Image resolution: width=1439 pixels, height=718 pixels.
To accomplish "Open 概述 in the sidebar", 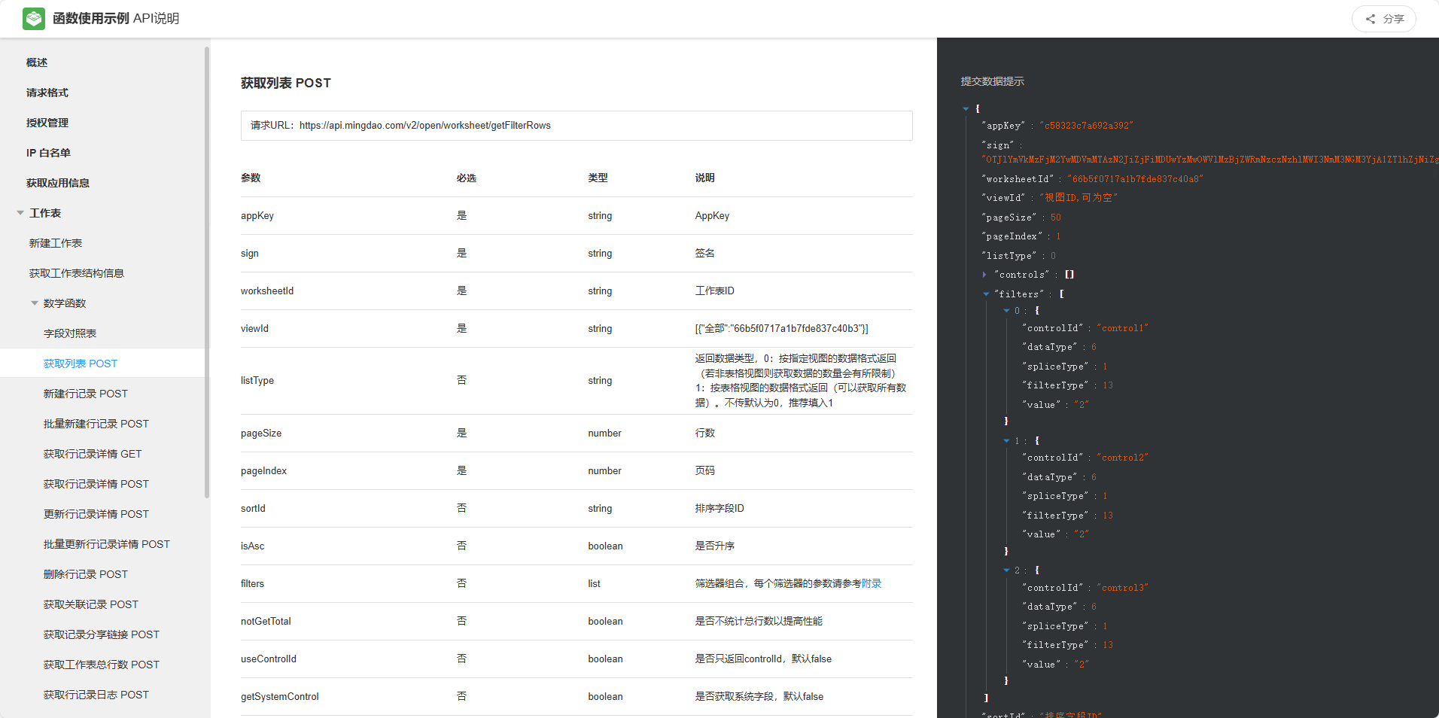I will coord(37,62).
